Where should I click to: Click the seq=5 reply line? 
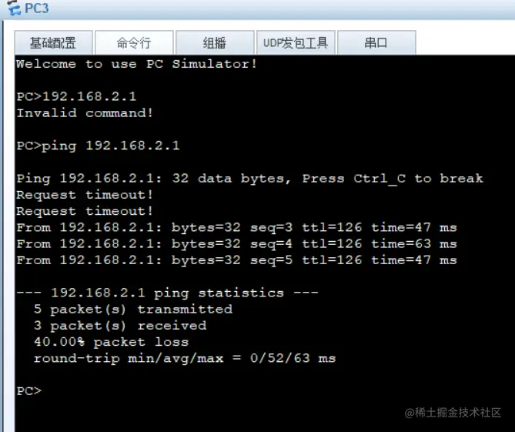236,260
